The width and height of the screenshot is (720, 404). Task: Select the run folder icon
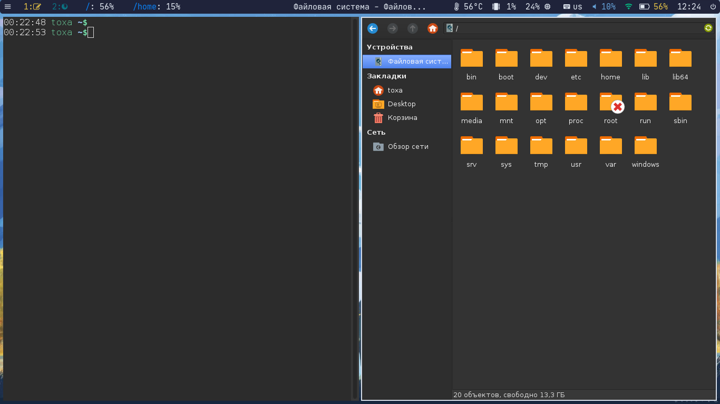pos(646,102)
